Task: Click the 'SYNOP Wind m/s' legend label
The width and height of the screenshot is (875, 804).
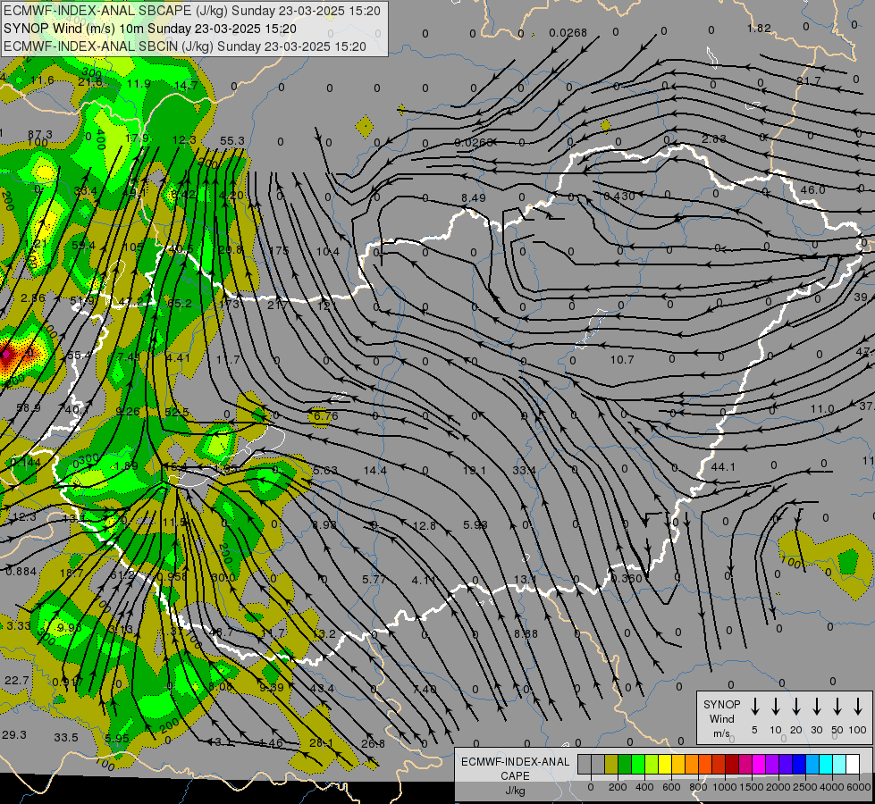Action: coord(721,718)
